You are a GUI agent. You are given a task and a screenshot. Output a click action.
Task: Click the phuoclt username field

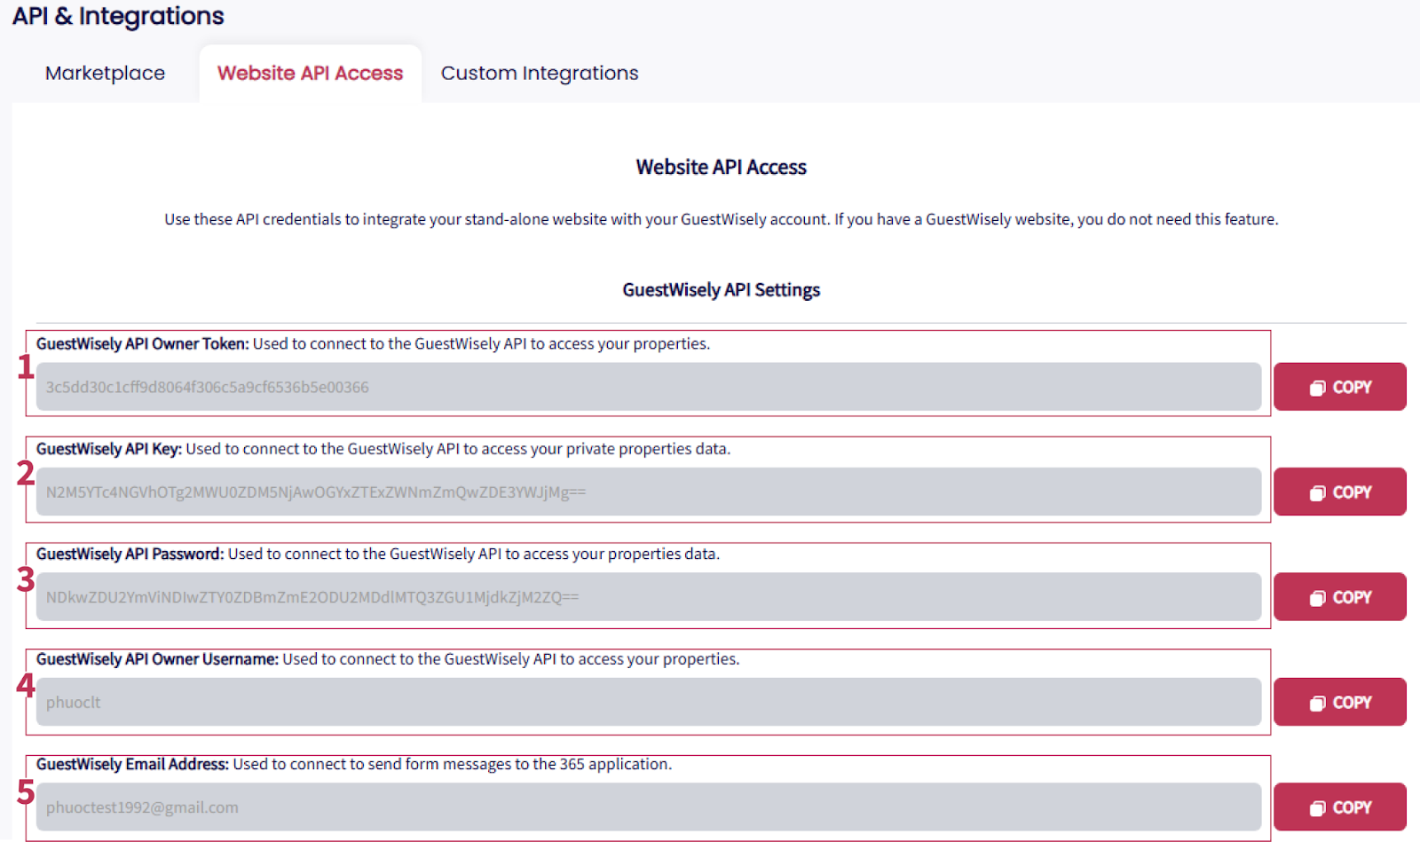point(649,702)
